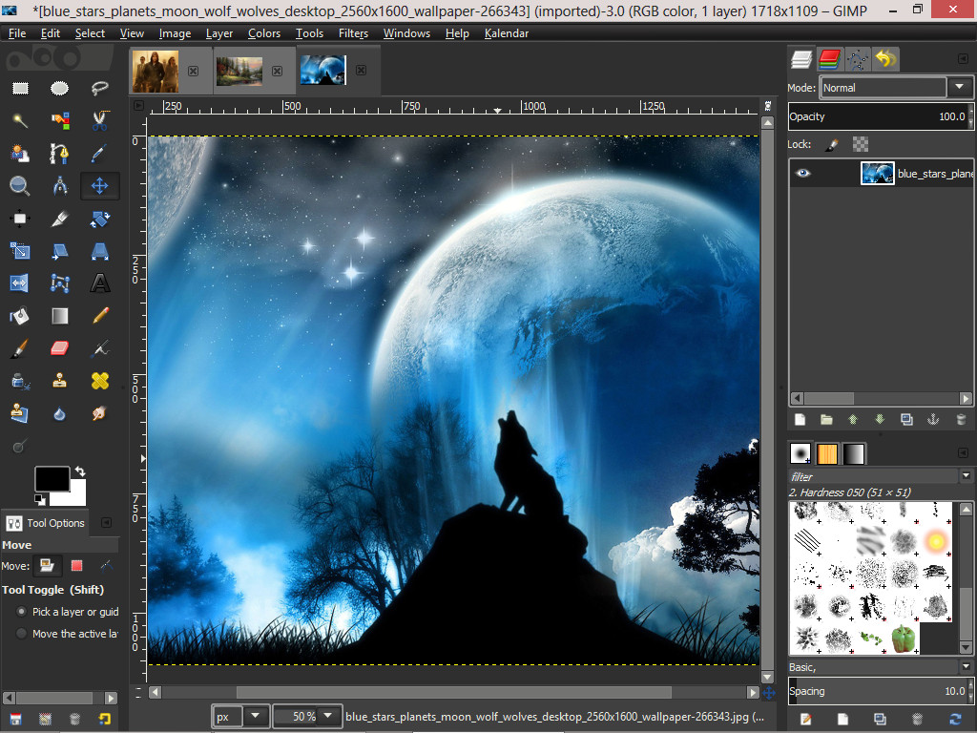Viewport: 977px width, 733px height.
Task: Select the Ellipse Select tool
Action: coord(60,88)
